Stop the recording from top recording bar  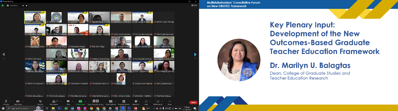tap(26, 6)
